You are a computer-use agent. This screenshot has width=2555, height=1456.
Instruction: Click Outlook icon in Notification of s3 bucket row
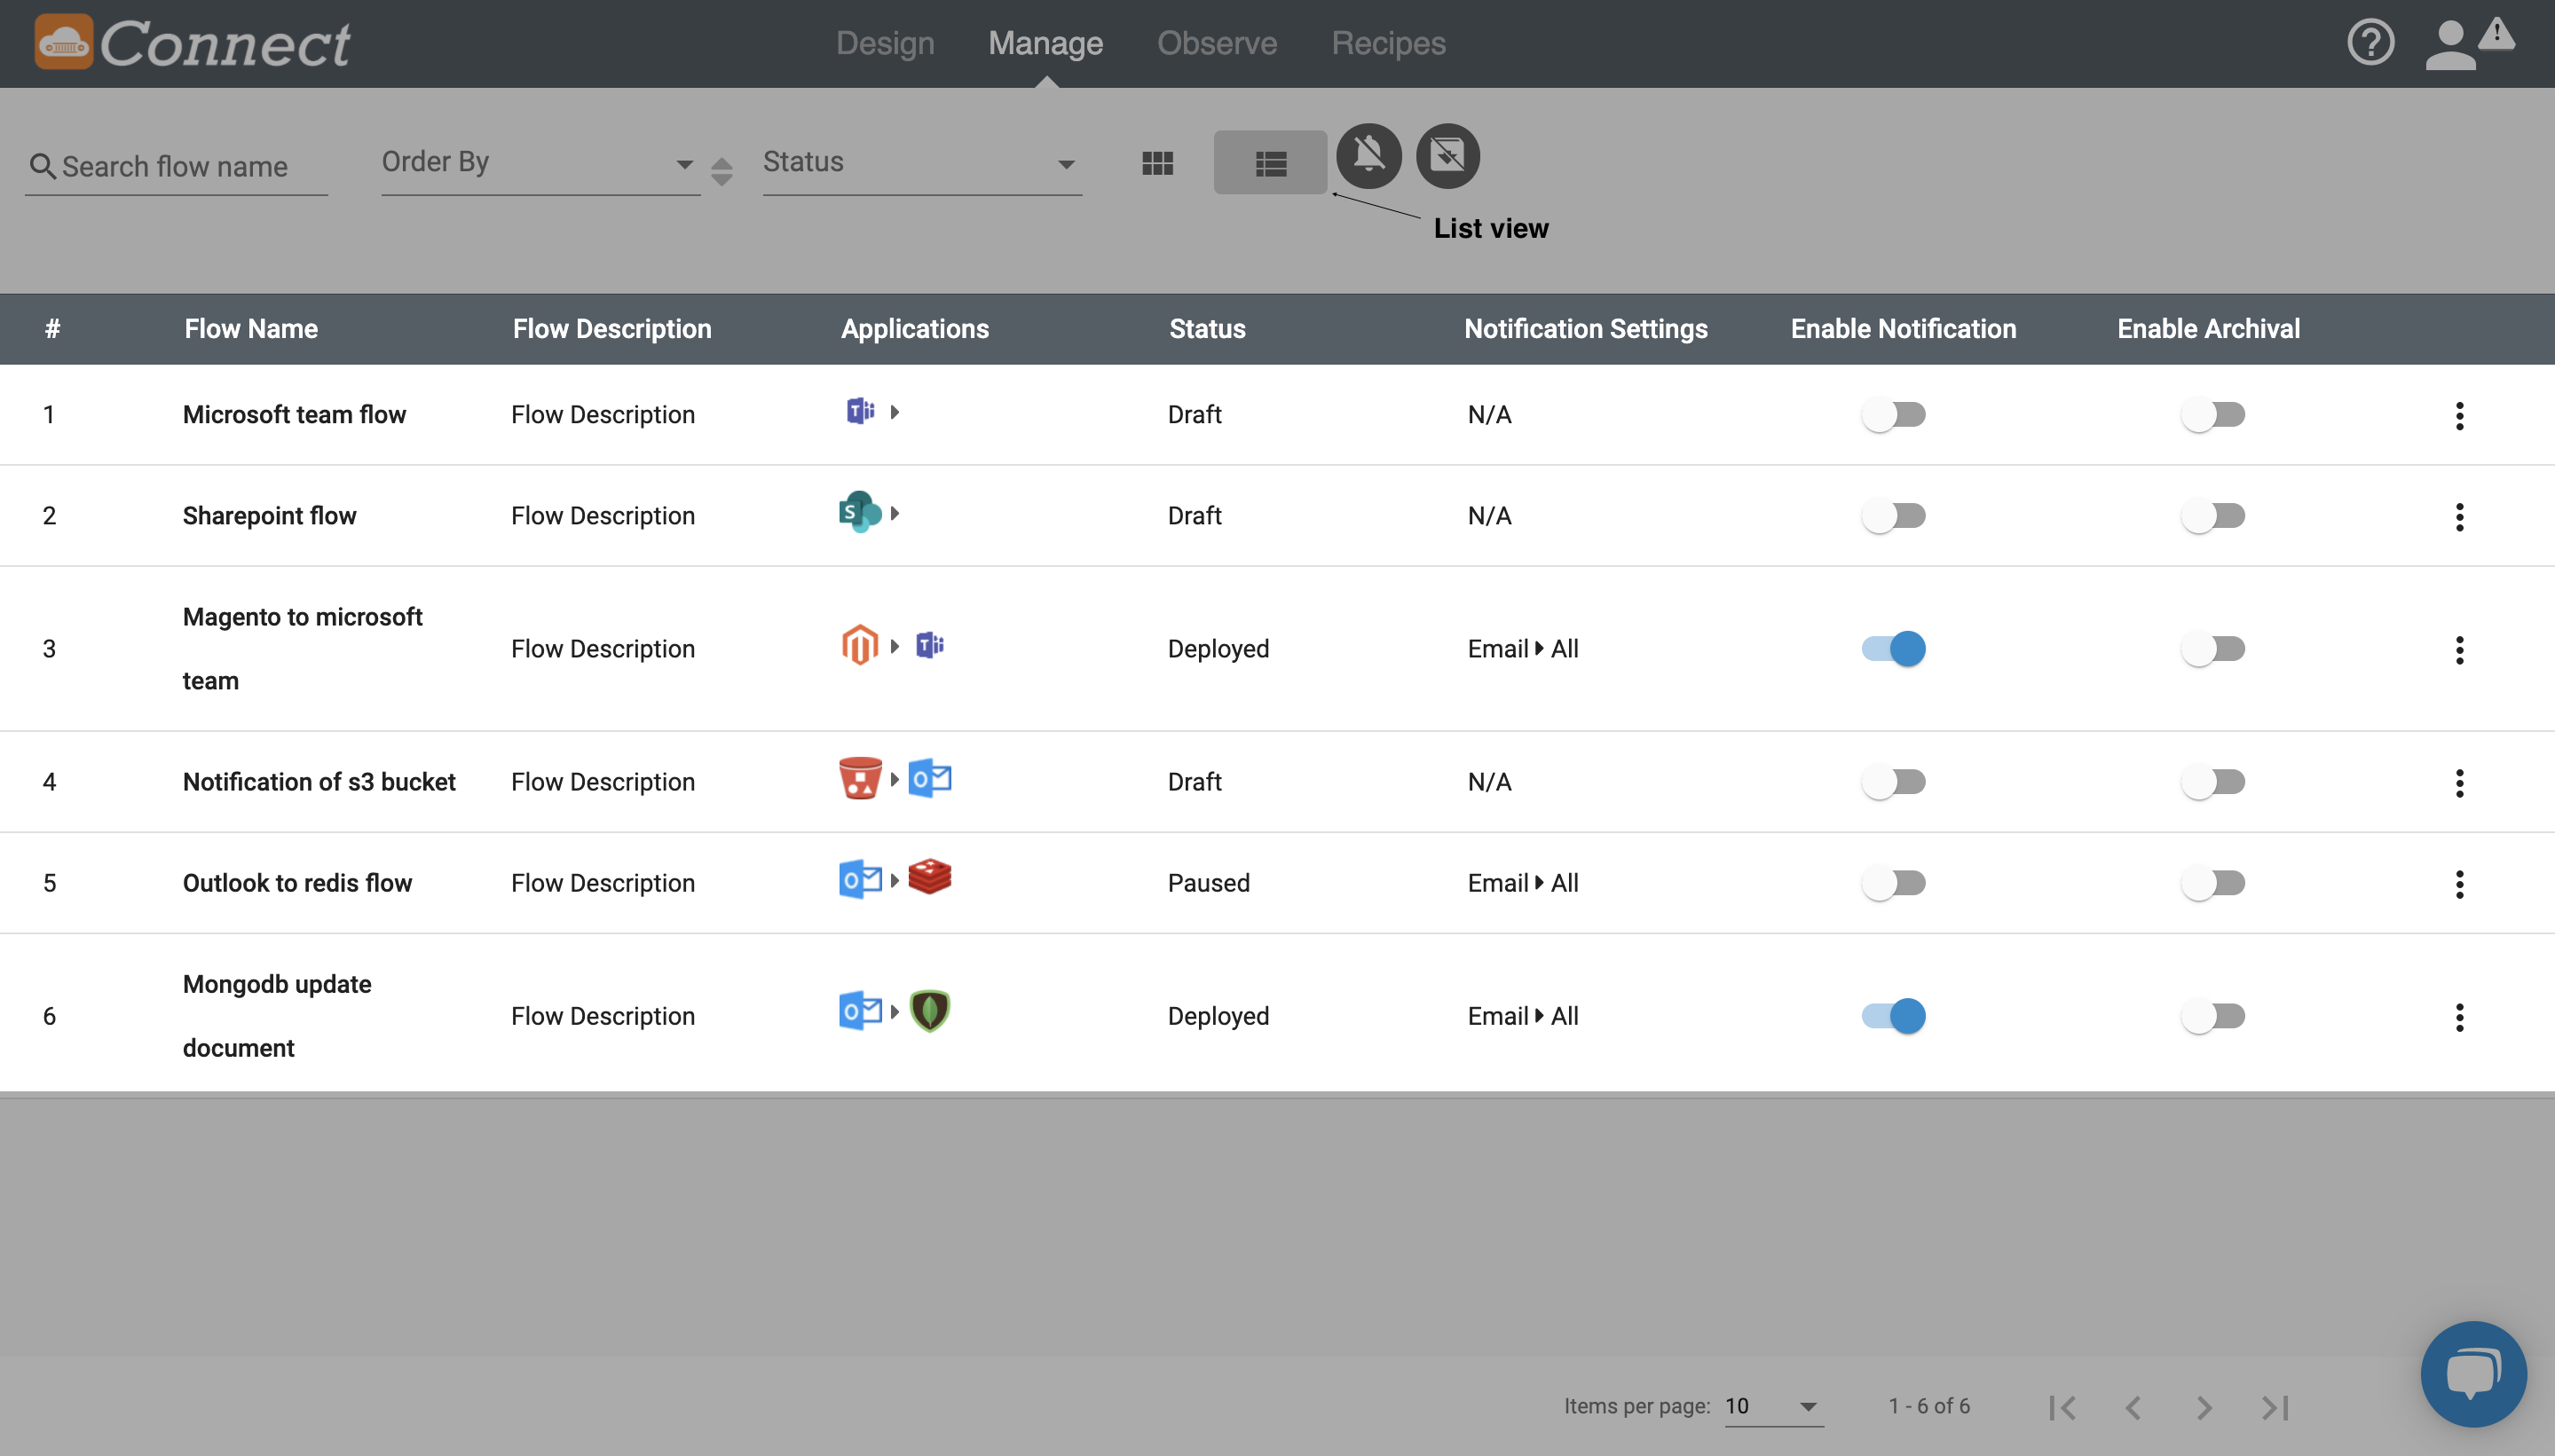930,778
